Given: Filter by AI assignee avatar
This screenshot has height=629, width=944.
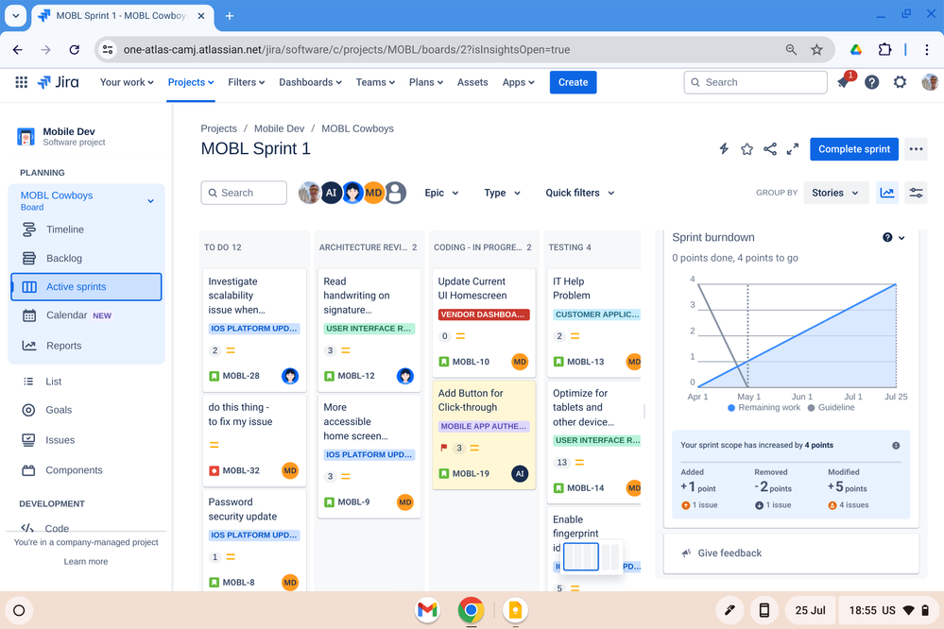Looking at the screenshot, I should (331, 193).
